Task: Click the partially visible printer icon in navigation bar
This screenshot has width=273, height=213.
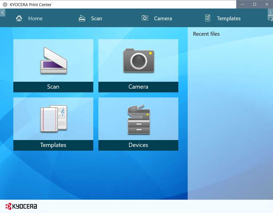Action: (270, 18)
